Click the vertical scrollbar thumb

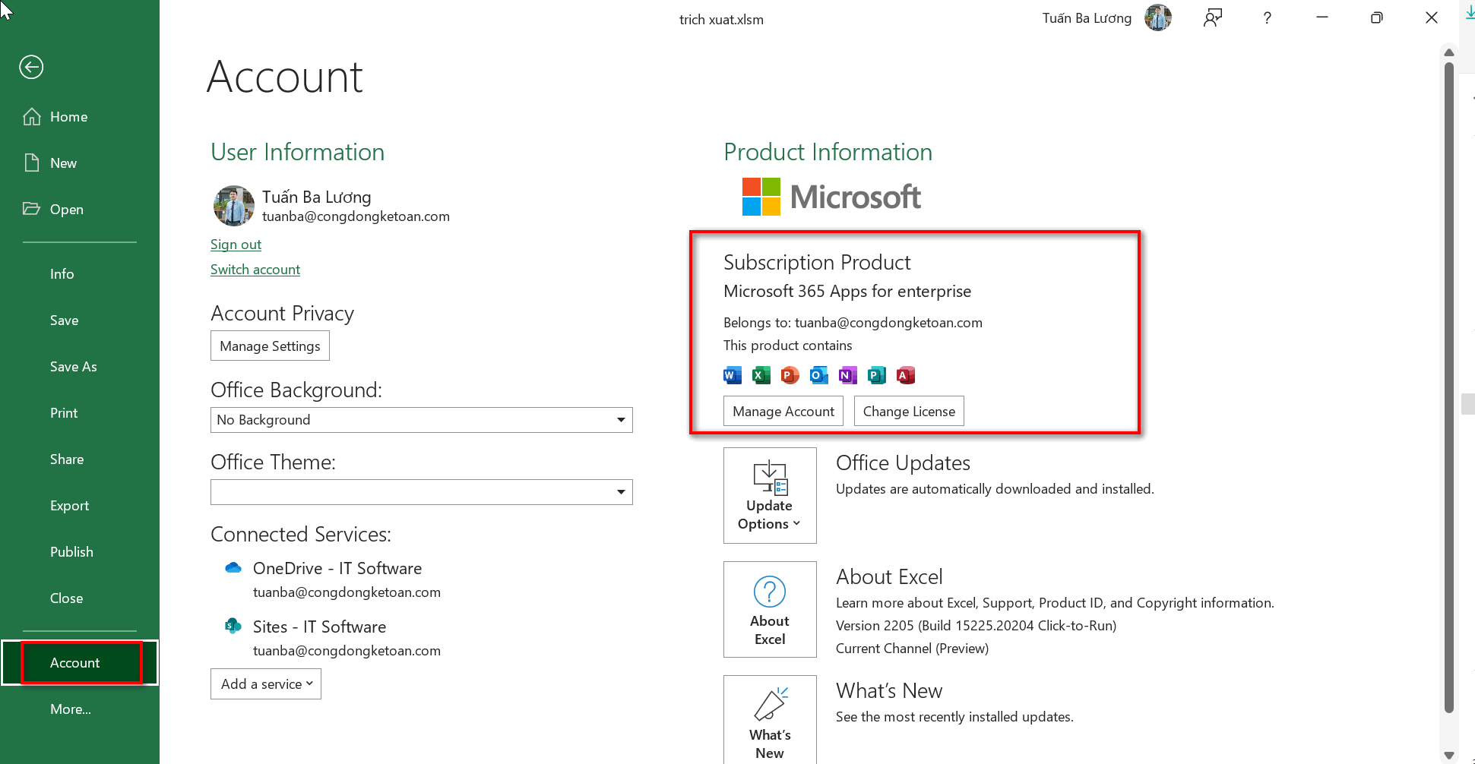pyautogui.click(x=1448, y=387)
